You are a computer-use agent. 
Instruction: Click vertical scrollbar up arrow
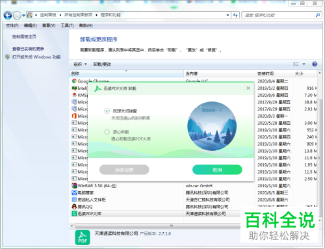(x=319, y=73)
